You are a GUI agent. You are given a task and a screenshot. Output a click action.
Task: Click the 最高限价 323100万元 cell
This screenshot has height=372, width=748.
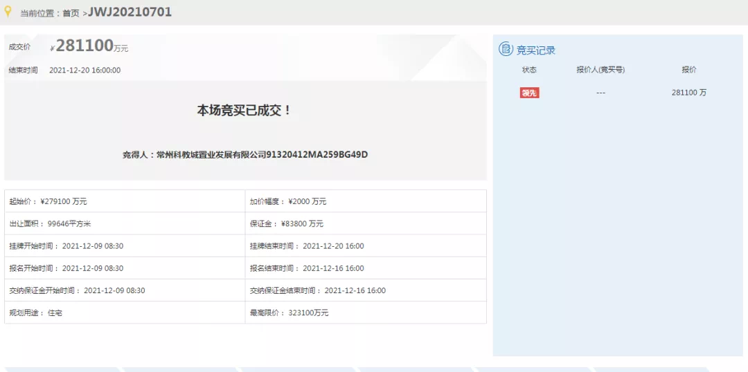(x=289, y=313)
